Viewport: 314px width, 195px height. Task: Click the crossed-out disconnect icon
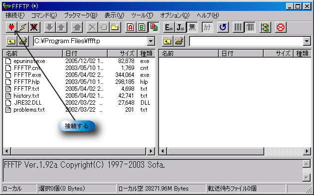point(34,27)
